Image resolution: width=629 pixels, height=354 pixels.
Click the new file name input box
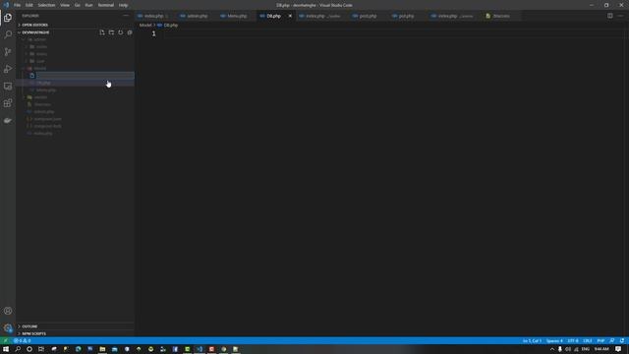click(x=86, y=76)
